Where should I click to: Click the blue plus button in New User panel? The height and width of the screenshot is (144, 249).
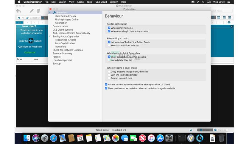click(x=31, y=41)
